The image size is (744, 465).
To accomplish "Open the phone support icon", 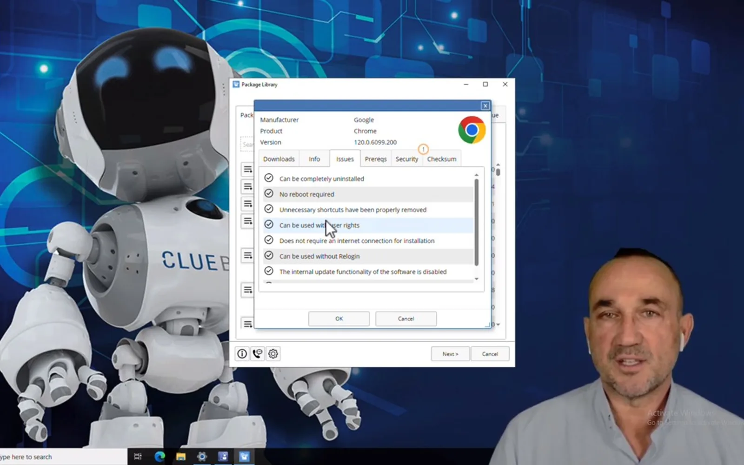I will click(x=258, y=354).
